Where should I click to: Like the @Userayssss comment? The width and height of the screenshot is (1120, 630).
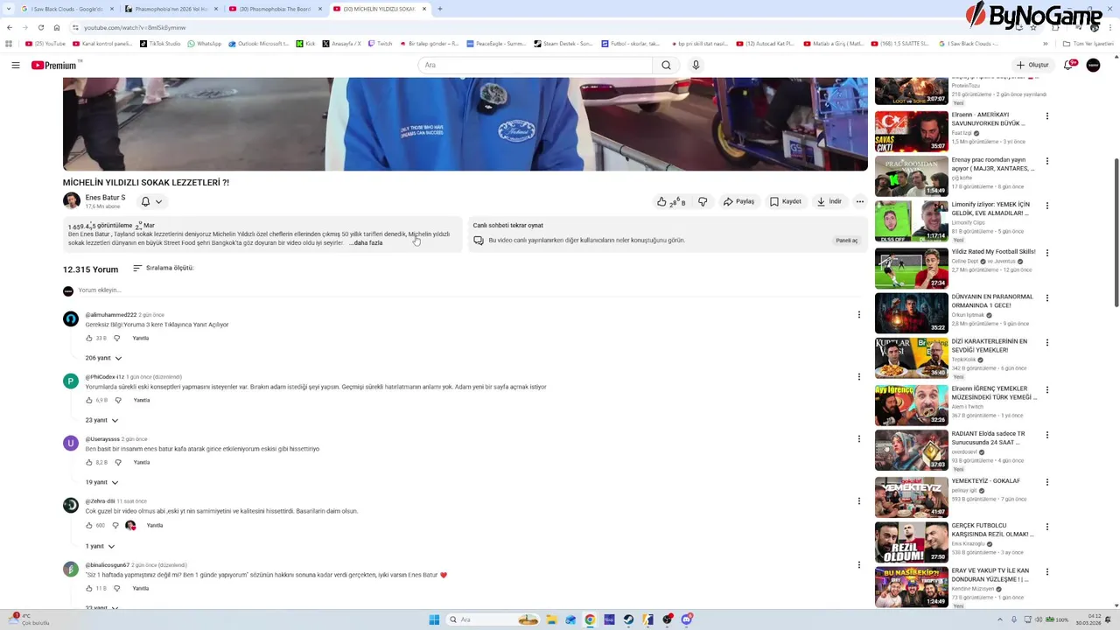tap(89, 462)
